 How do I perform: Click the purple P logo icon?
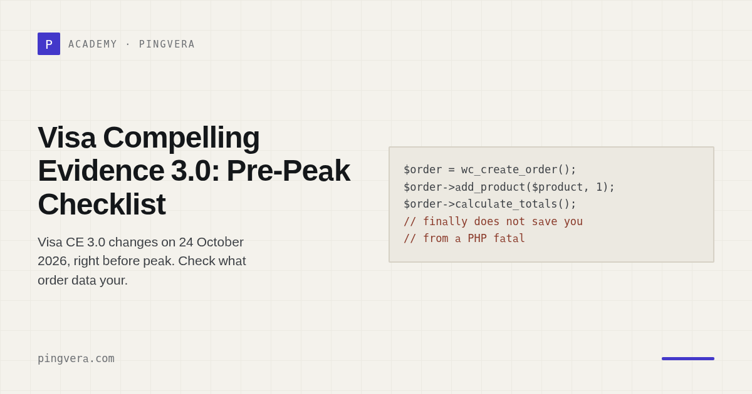pos(49,44)
